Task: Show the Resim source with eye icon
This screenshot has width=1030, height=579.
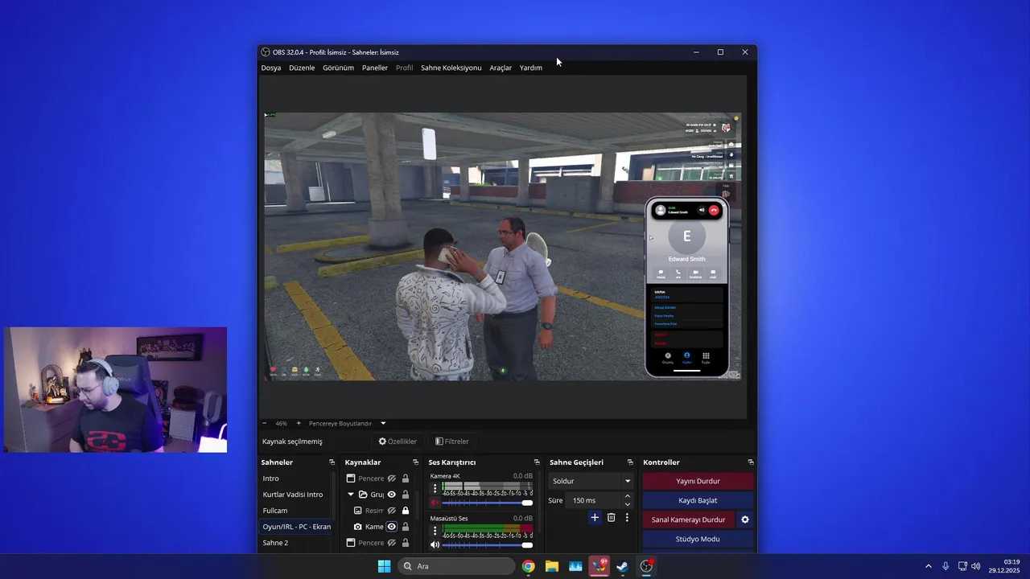Action: coord(392,511)
